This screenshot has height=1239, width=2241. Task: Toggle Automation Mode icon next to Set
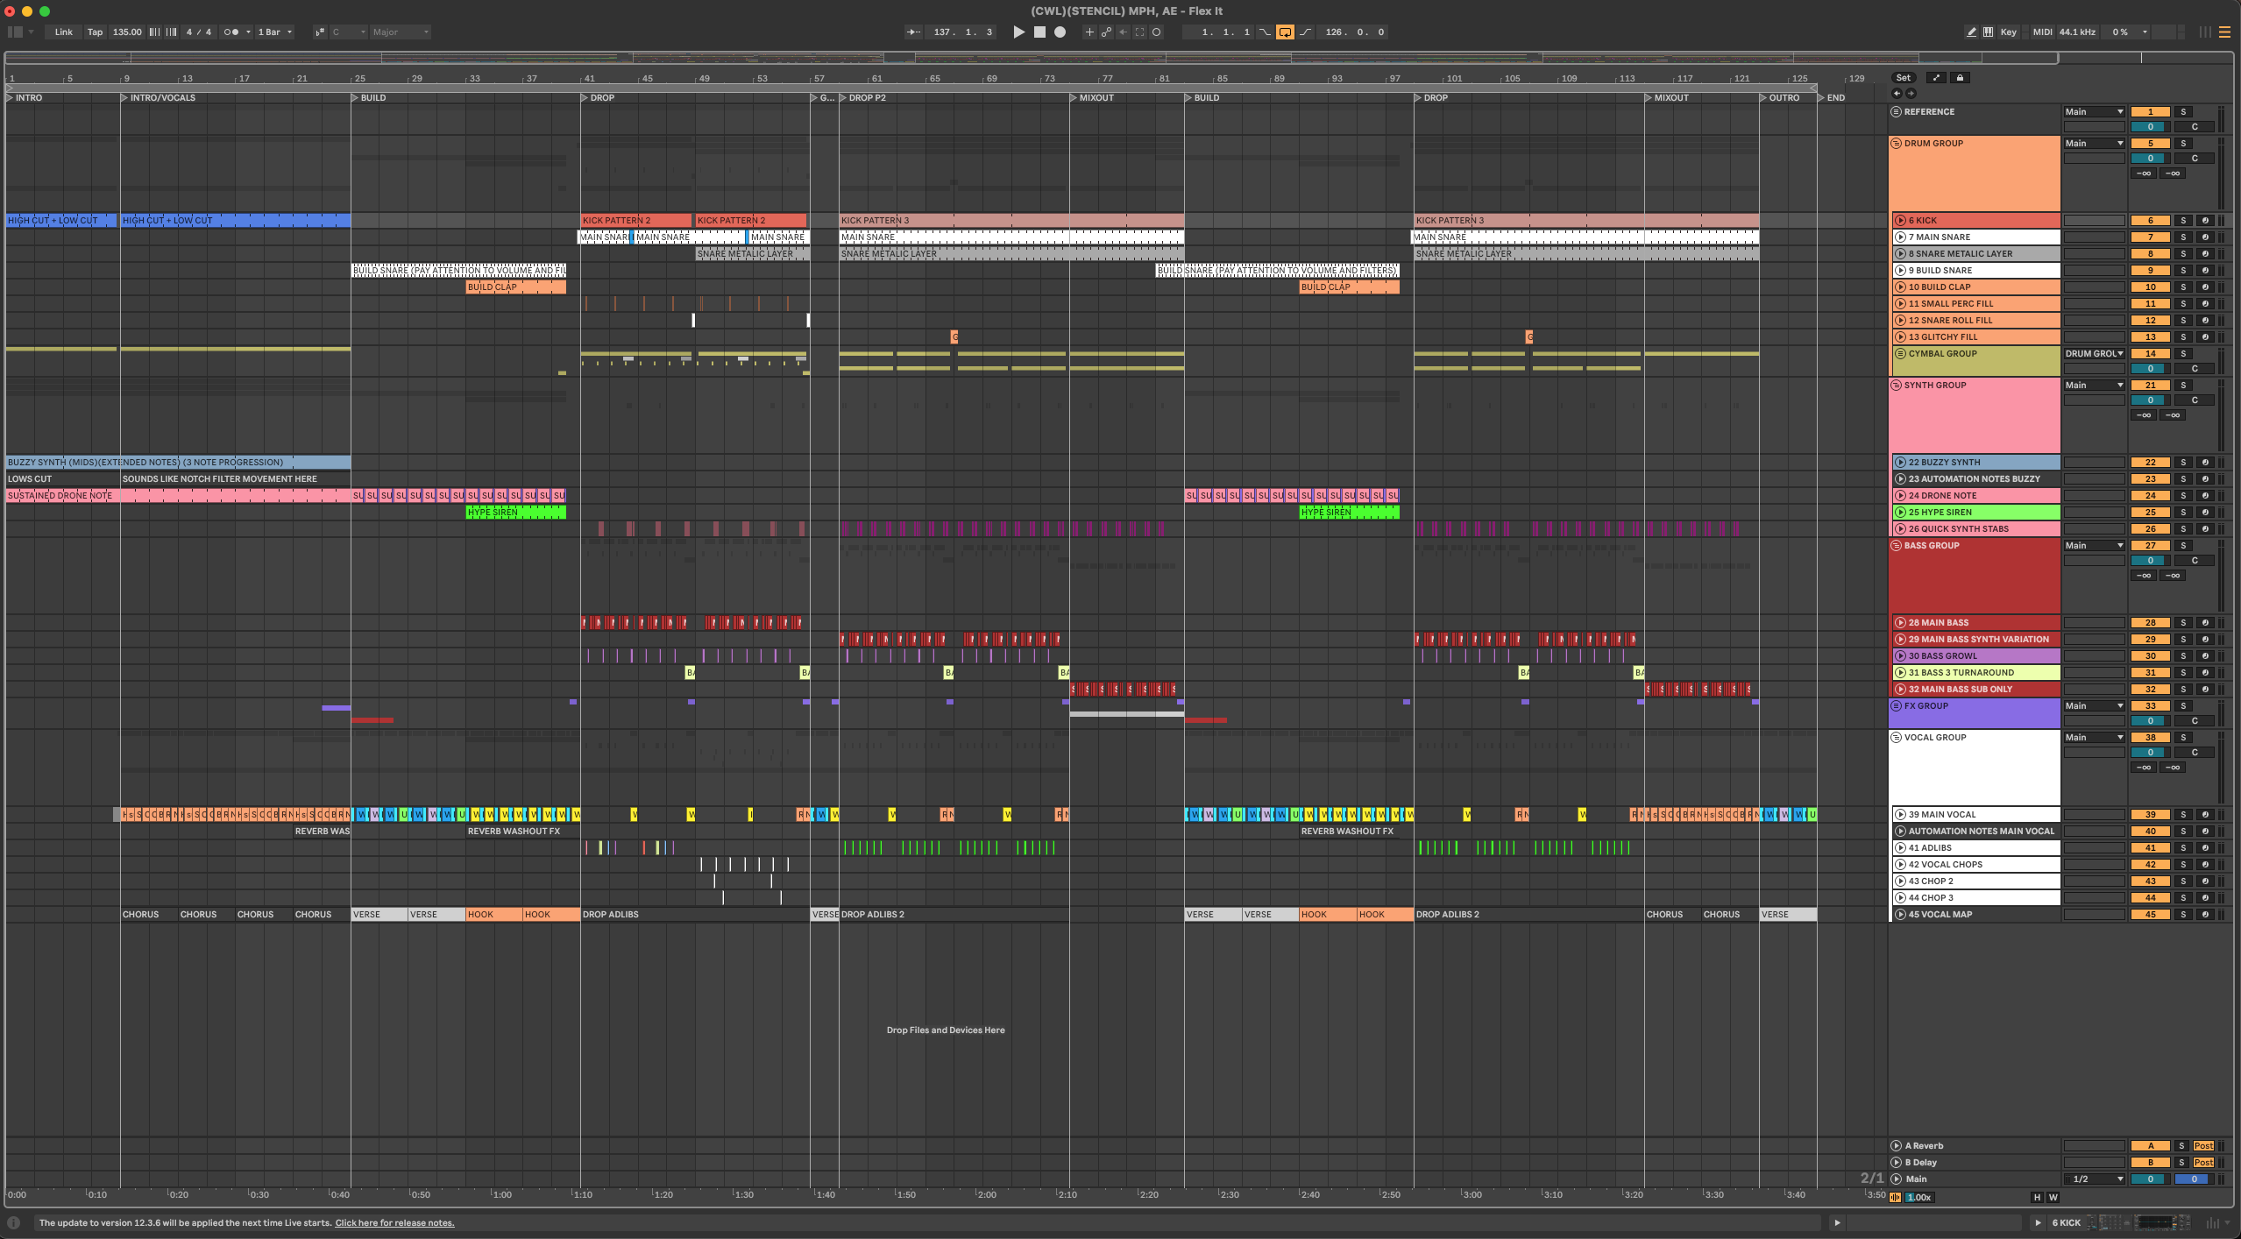click(x=1937, y=78)
